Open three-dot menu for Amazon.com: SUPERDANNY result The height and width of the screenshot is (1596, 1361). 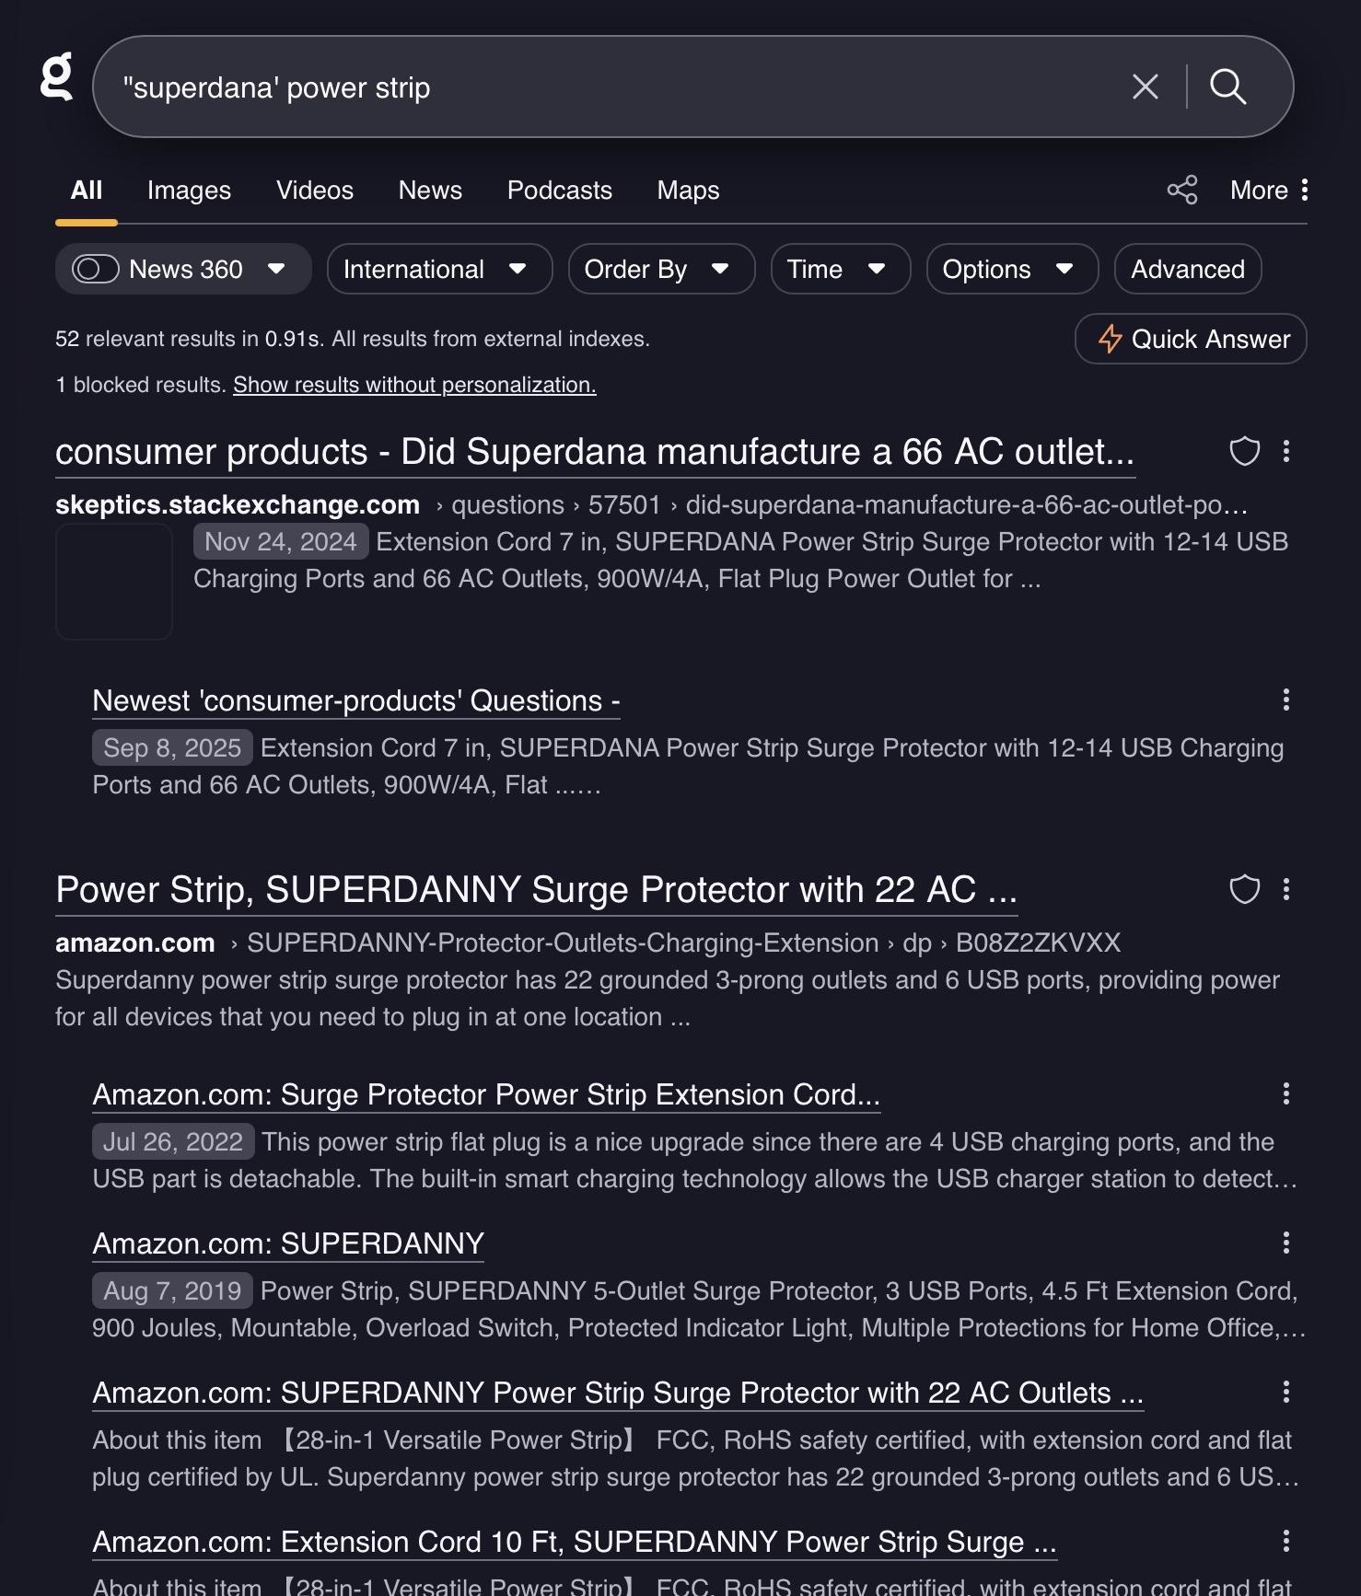[1286, 1243]
